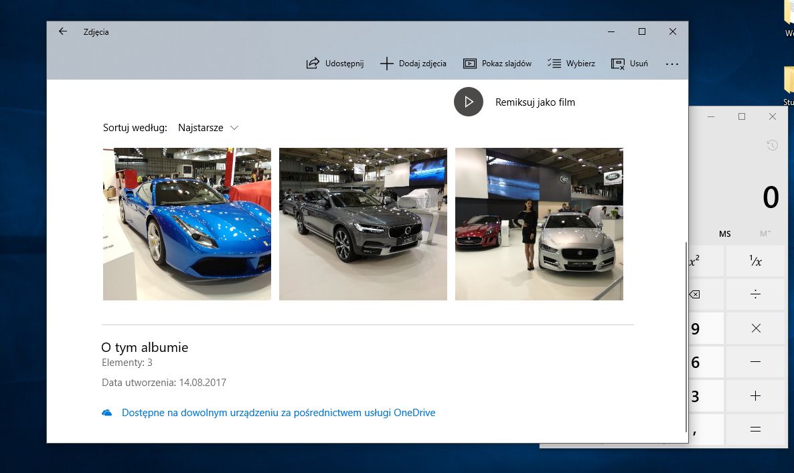Click the 1/x reciprocal button in Calculator
The image size is (794, 473).
[x=755, y=261]
